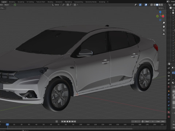Toggle X-ray mode
The width and height of the screenshot is (175, 131).
[151, 5]
